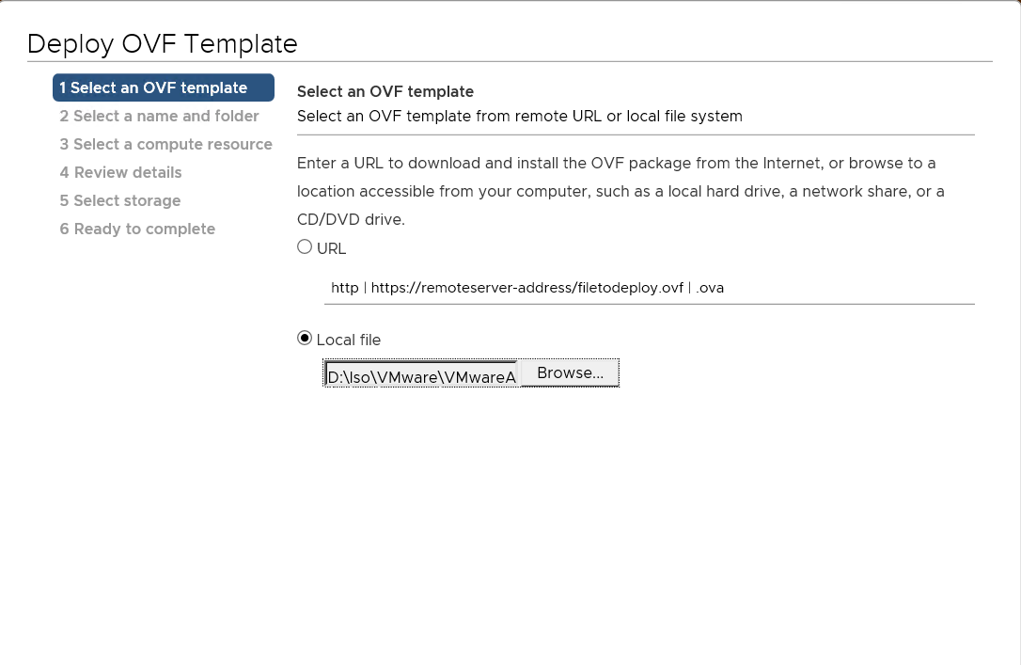Click the local file path box showing D:\Iso\VMware
This screenshot has width=1021, height=665.
[421, 374]
